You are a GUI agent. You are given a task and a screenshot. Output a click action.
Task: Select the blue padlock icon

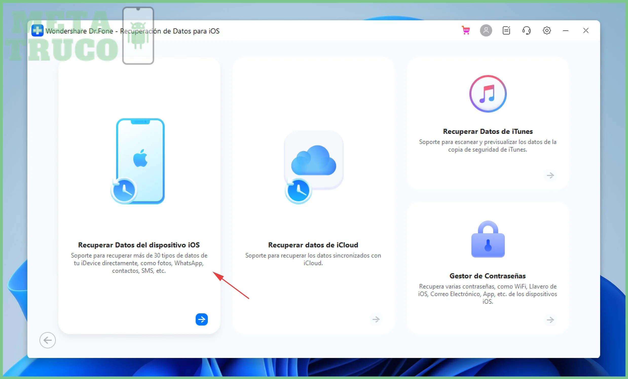pos(488,239)
